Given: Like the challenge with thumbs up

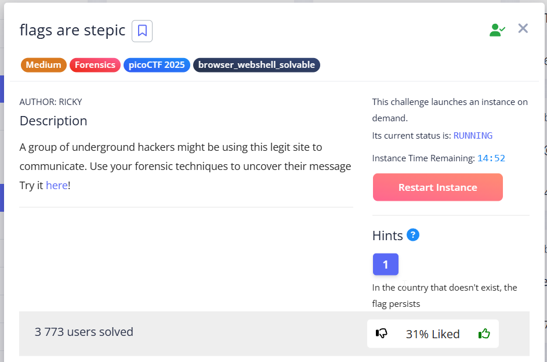Looking at the screenshot, I should coord(484,334).
